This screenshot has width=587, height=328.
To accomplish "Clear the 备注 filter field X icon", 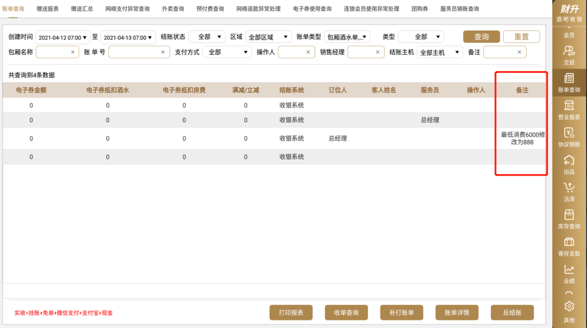I will [519, 52].
